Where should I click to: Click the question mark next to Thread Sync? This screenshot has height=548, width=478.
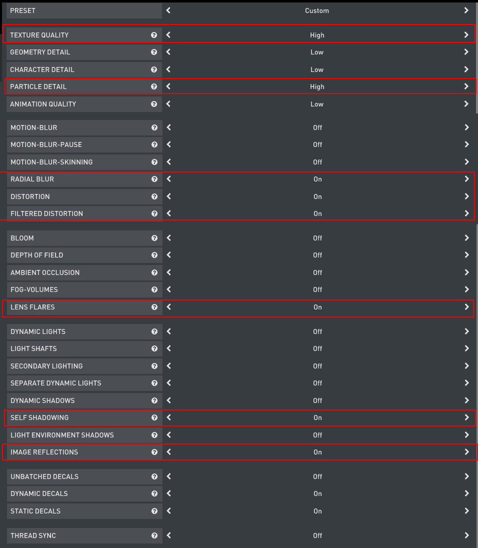tap(154, 535)
